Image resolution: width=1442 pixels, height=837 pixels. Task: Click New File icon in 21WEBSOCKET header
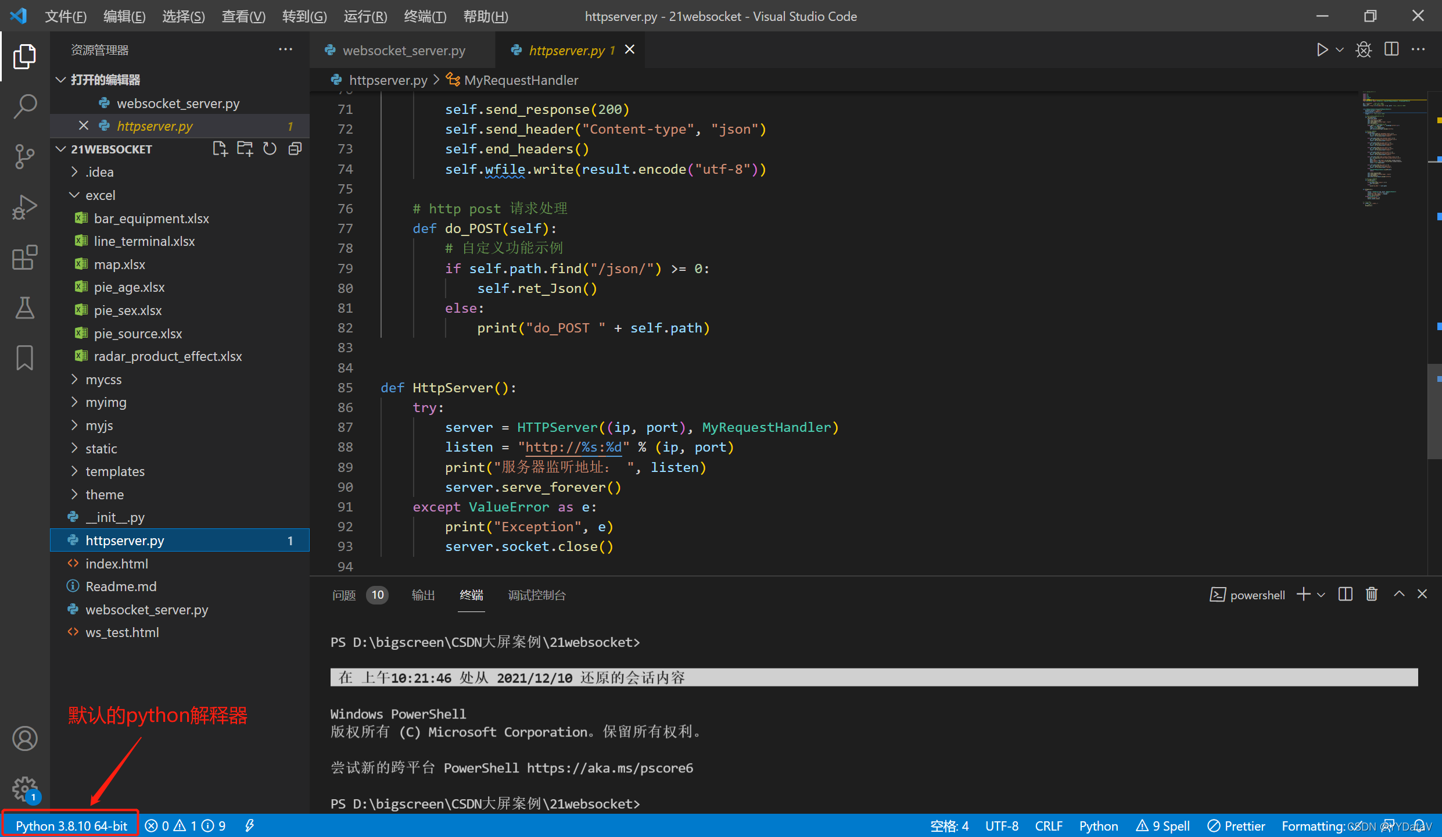220,149
